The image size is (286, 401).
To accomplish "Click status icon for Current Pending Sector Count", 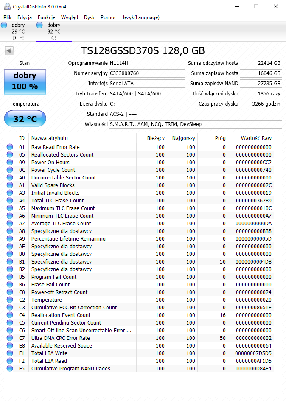I will coord(10,323).
